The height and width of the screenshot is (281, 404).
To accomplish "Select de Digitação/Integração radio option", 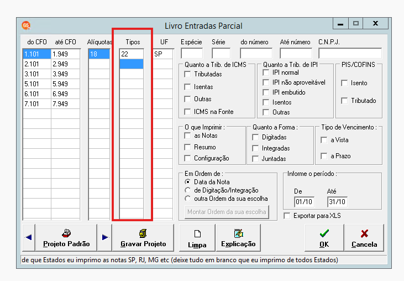I will click(x=187, y=190).
